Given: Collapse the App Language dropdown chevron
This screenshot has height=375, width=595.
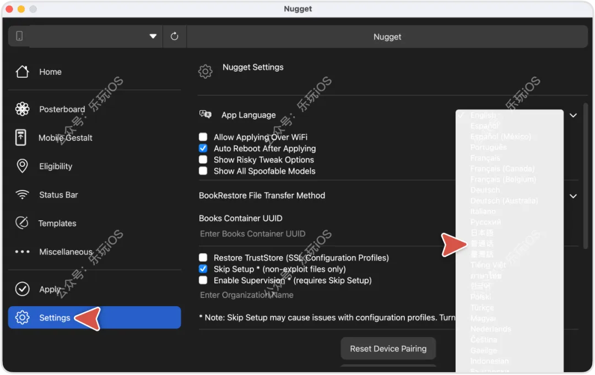Looking at the screenshot, I should [574, 115].
